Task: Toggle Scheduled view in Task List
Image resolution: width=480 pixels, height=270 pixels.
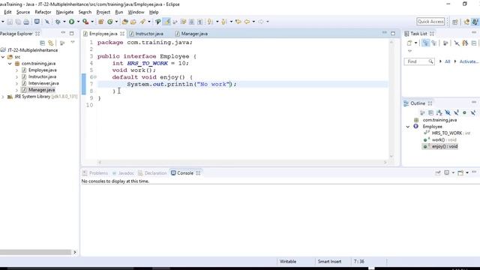Action: 434,43
